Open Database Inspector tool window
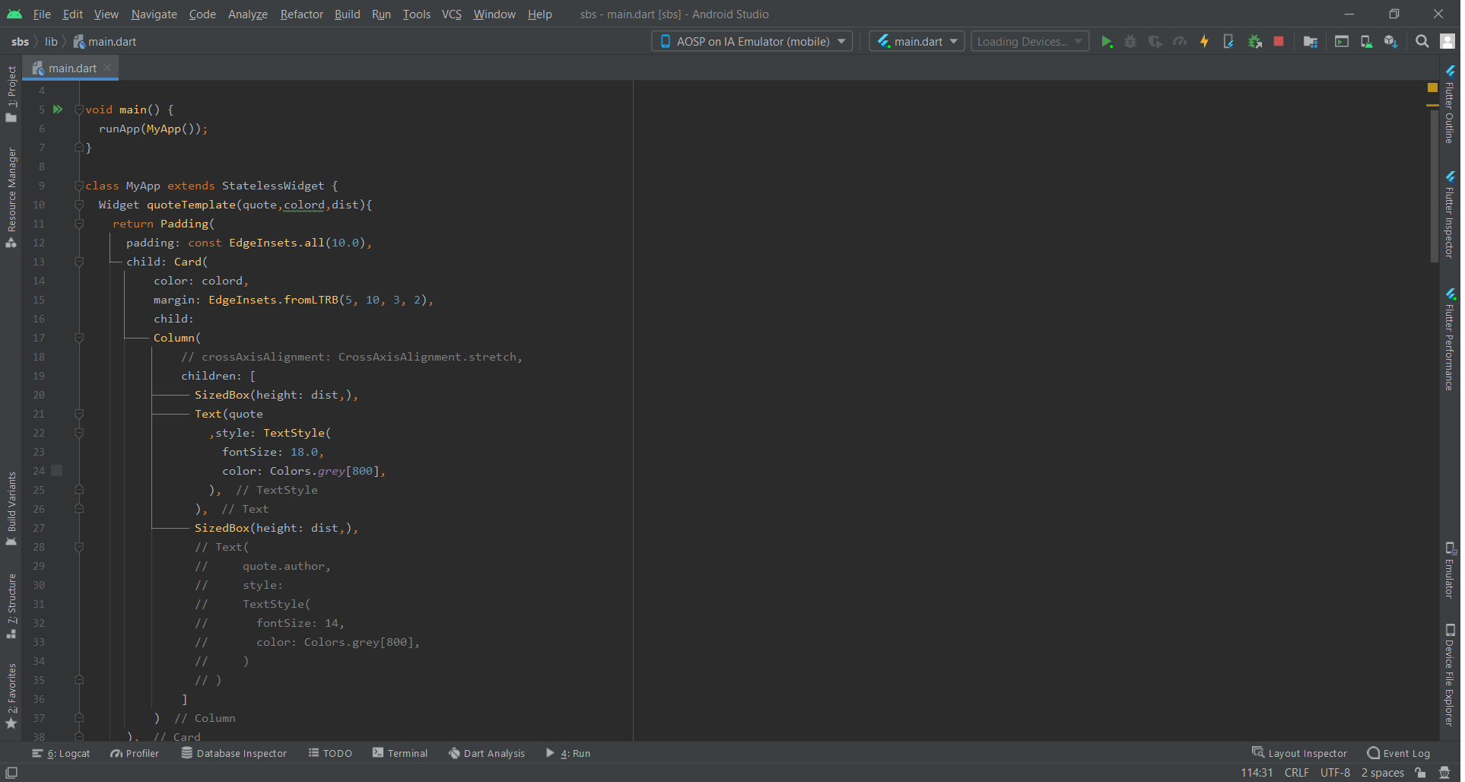The height and width of the screenshot is (782, 1465). pyautogui.click(x=234, y=754)
